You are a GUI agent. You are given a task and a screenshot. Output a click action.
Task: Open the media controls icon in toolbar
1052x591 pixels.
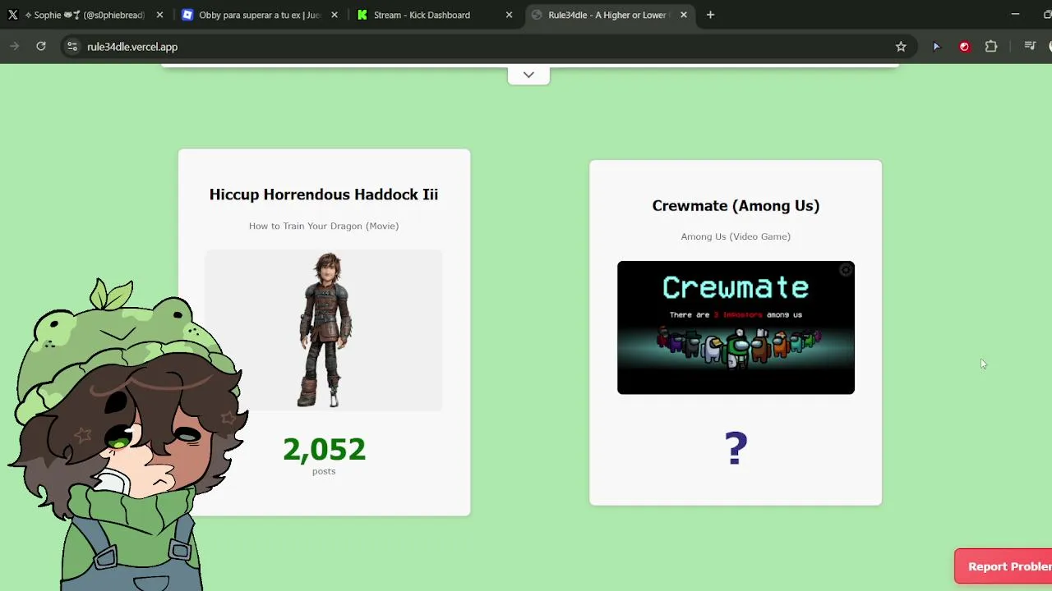click(x=1029, y=47)
